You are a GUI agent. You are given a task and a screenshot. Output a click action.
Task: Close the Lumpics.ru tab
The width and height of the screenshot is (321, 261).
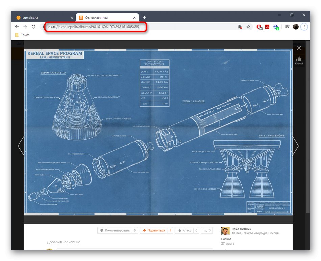pos(72,18)
